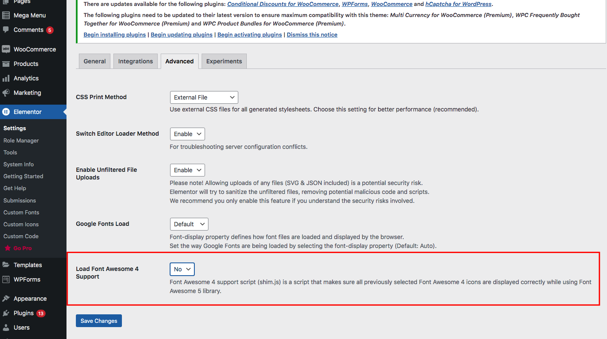Click the Templates folder icon

pyautogui.click(x=6, y=265)
